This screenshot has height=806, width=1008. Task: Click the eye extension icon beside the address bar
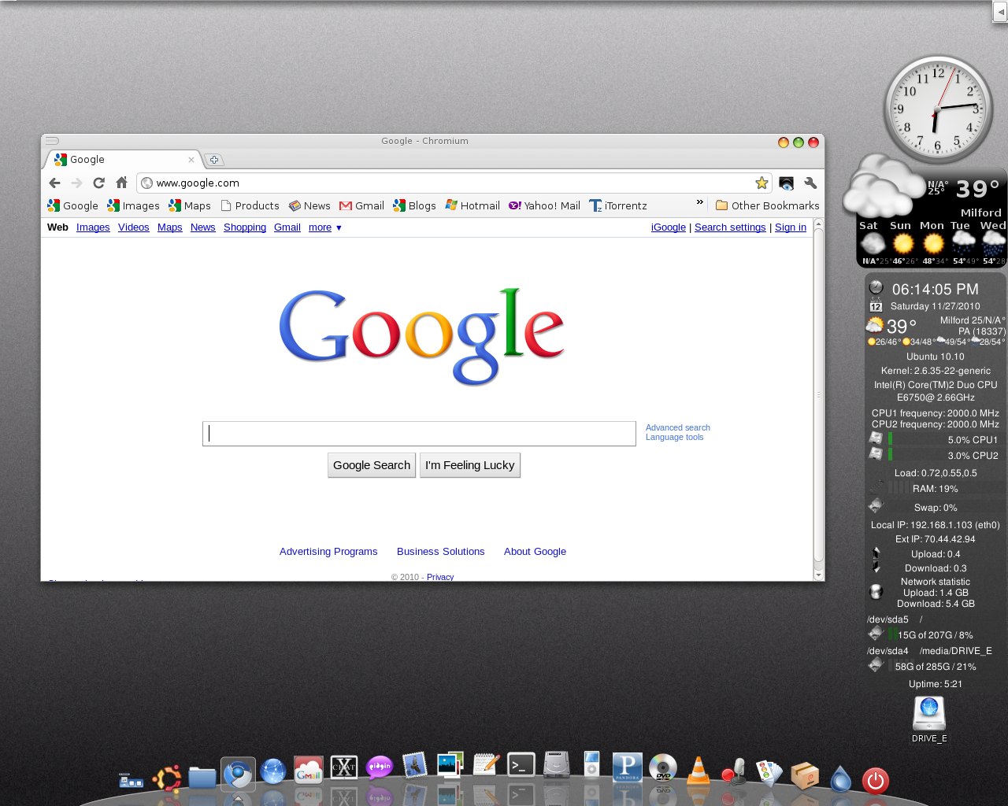click(x=786, y=183)
